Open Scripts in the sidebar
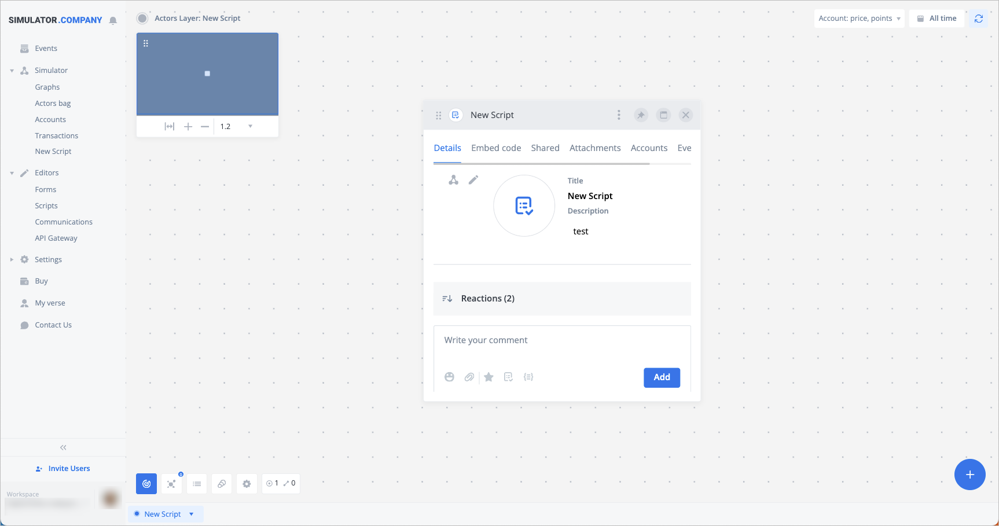Screen dimensions: 999x526 46,206
